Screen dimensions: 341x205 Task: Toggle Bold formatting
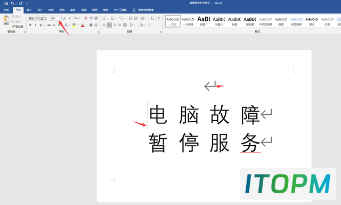(30, 25)
